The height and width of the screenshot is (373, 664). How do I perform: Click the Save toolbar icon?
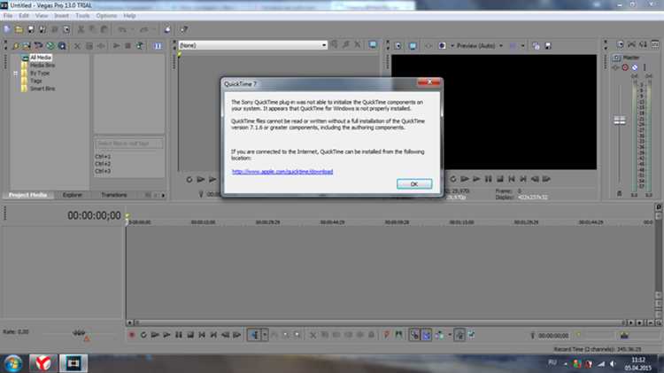coord(31,29)
